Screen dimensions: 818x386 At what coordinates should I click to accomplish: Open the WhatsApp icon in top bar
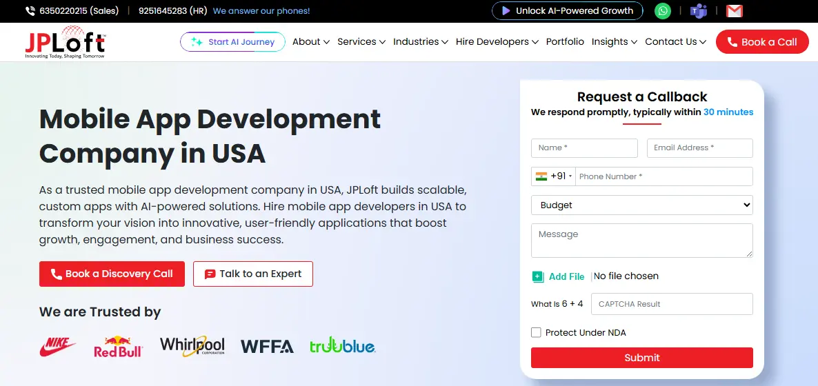(x=663, y=11)
